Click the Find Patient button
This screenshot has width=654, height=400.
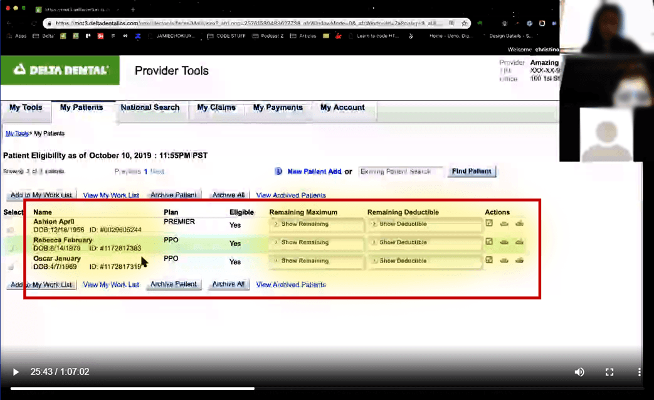(x=472, y=171)
